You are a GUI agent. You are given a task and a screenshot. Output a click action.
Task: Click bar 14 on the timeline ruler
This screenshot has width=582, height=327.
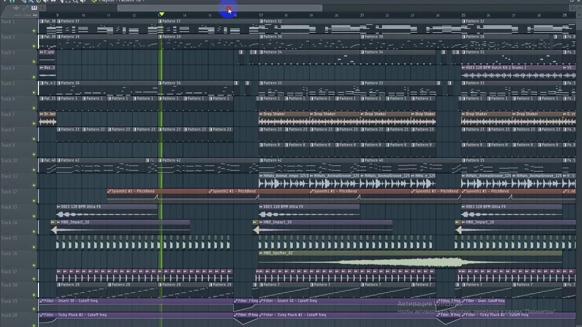(184, 15)
